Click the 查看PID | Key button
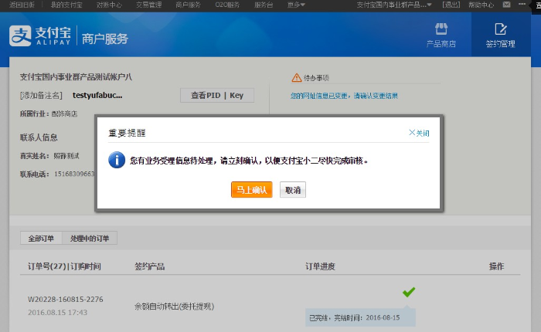541x332 pixels. (x=217, y=95)
